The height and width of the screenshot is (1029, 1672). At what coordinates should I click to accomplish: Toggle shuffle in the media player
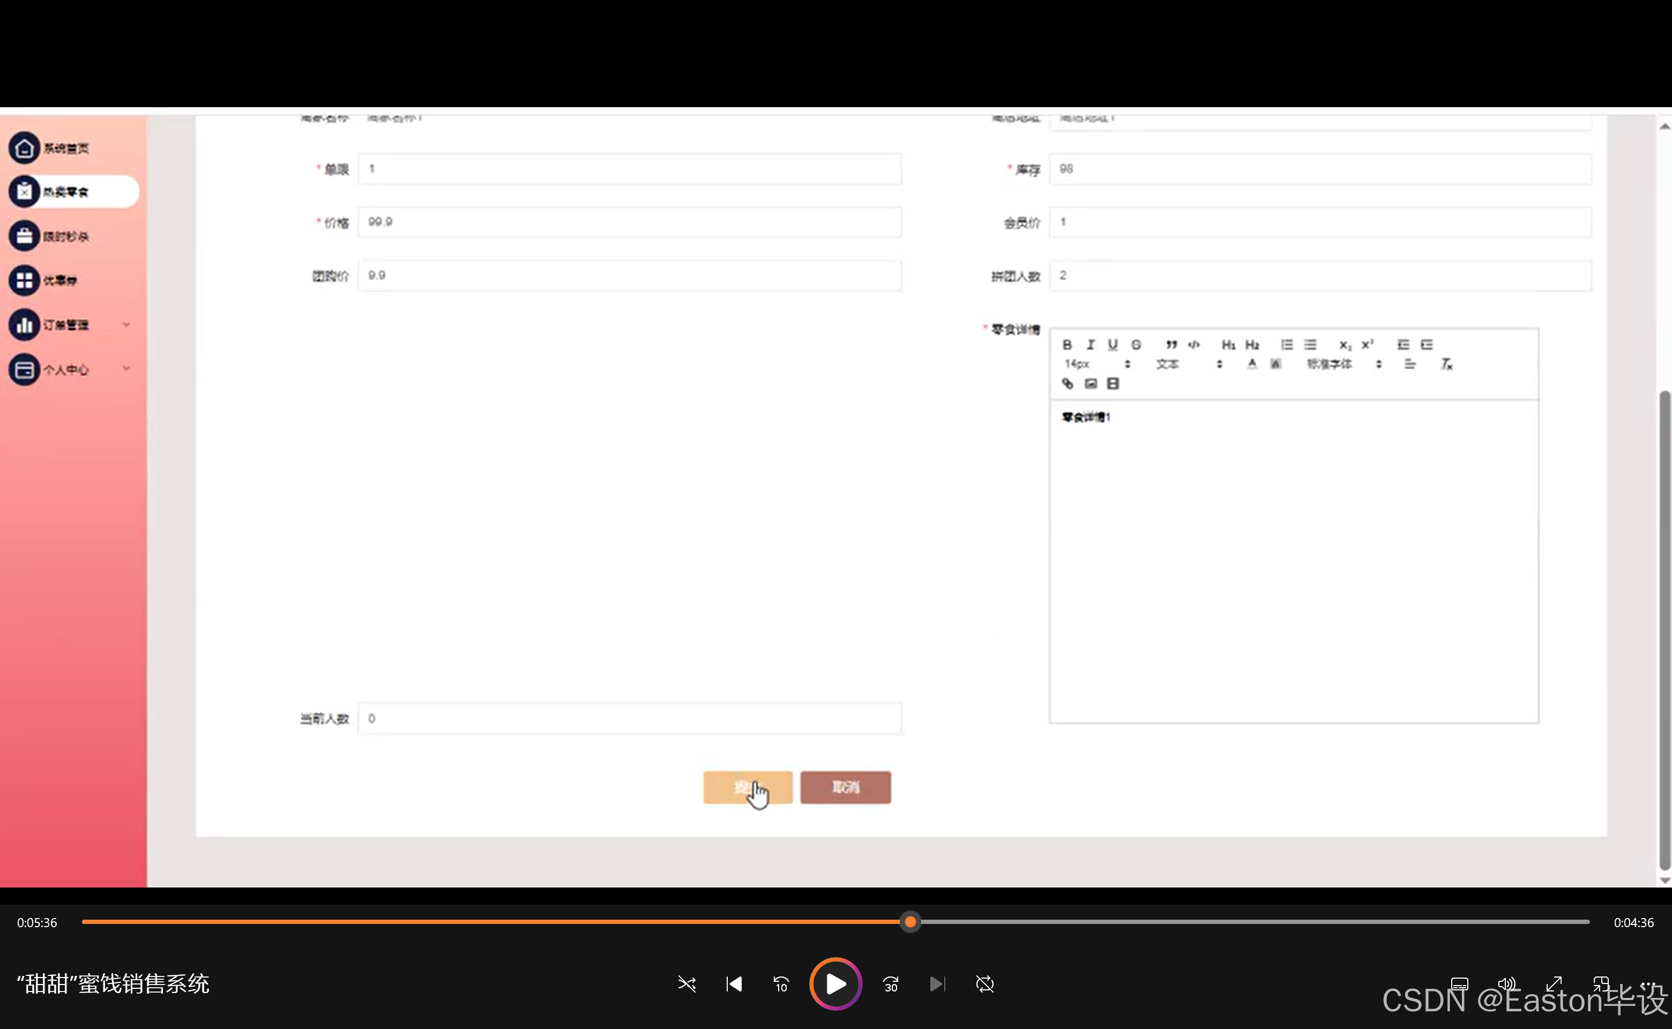pos(686,984)
